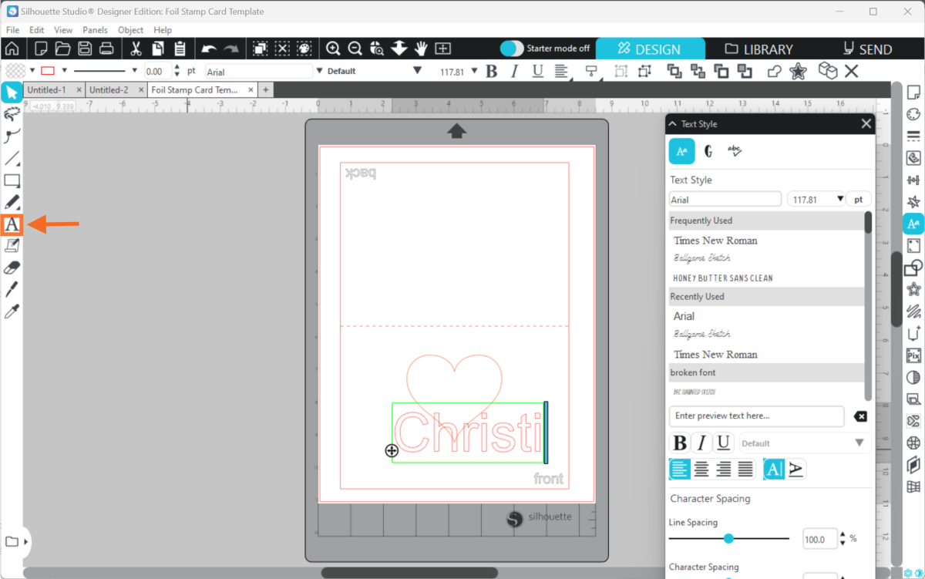Toggle Italic in Text Style panel

701,443
